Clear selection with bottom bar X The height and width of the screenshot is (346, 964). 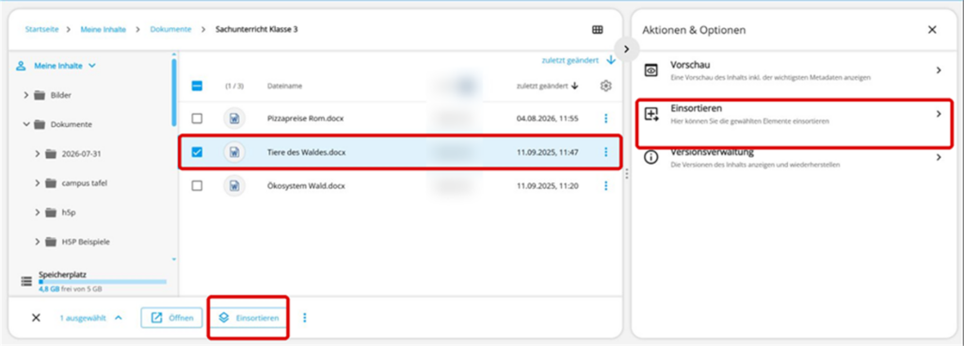point(36,318)
